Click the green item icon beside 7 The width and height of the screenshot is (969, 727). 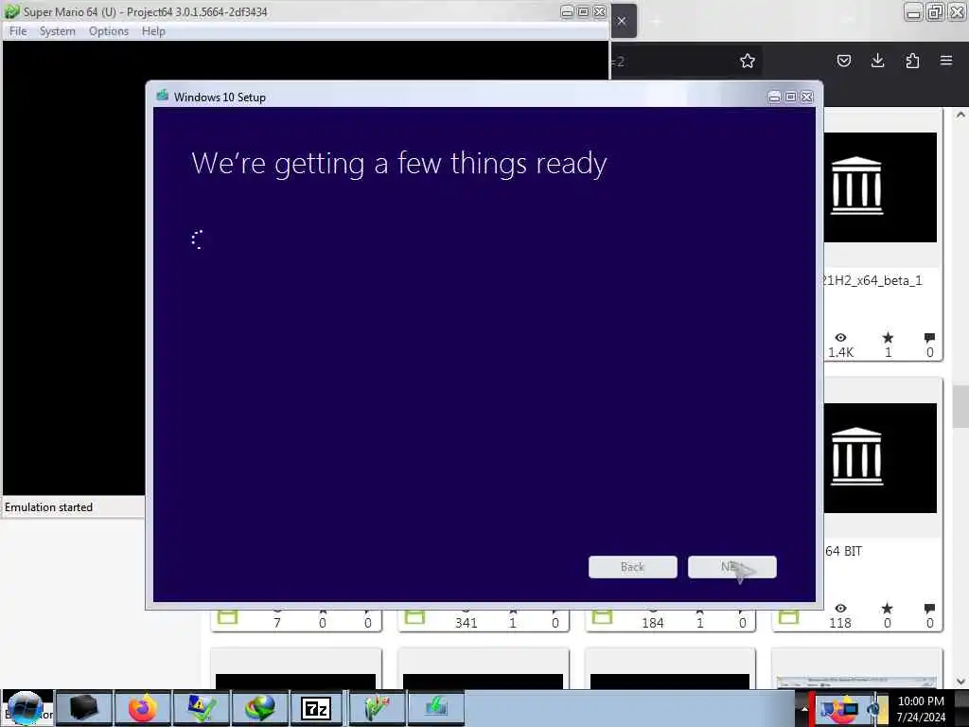pyautogui.click(x=227, y=617)
